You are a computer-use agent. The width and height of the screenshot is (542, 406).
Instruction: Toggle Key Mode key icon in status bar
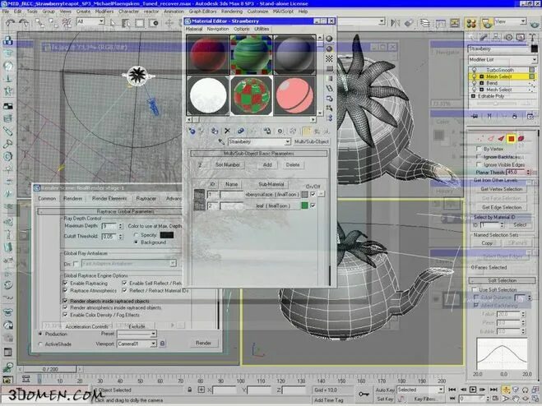364,394
